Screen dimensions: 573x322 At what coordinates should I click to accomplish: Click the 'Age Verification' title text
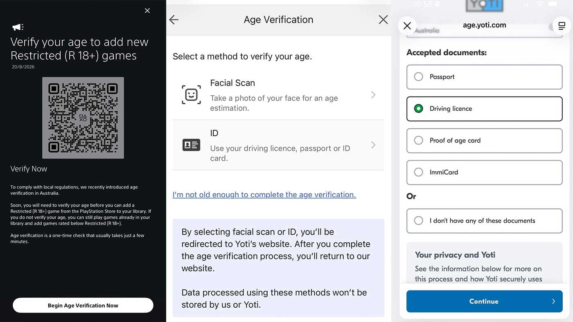click(278, 20)
